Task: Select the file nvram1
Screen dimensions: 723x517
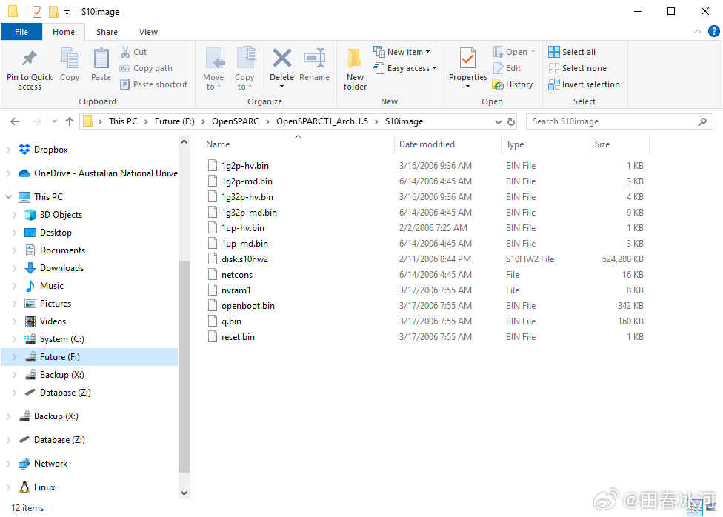Action: coord(236,290)
